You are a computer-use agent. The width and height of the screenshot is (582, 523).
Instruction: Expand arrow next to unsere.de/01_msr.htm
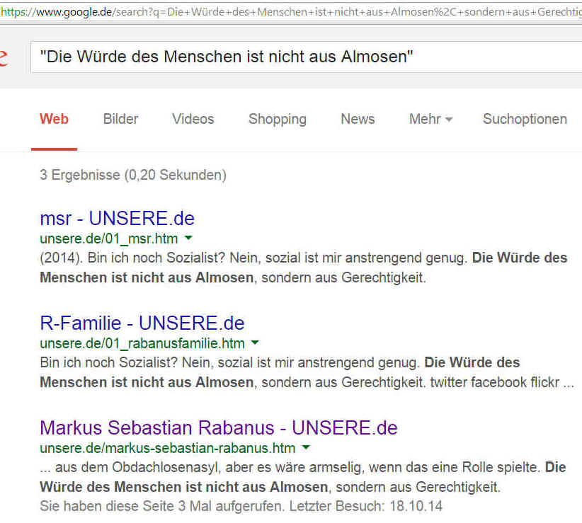[x=188, y=238]
